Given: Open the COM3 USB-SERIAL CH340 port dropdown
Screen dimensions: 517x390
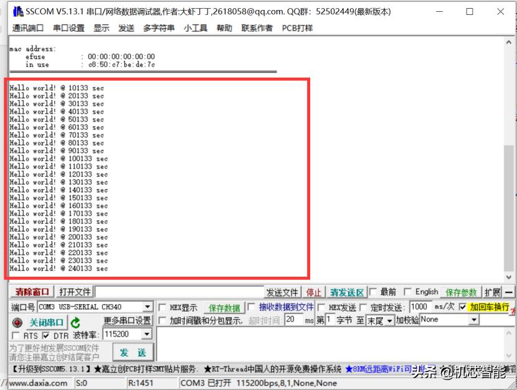Looking at the screenshot, I should click(148, 307).
